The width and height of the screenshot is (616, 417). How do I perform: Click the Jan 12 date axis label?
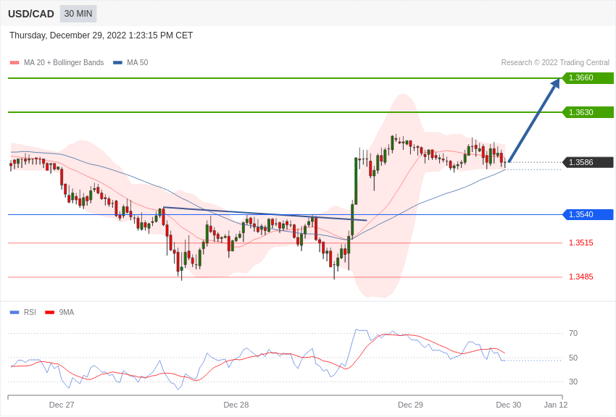click(556, 405)
